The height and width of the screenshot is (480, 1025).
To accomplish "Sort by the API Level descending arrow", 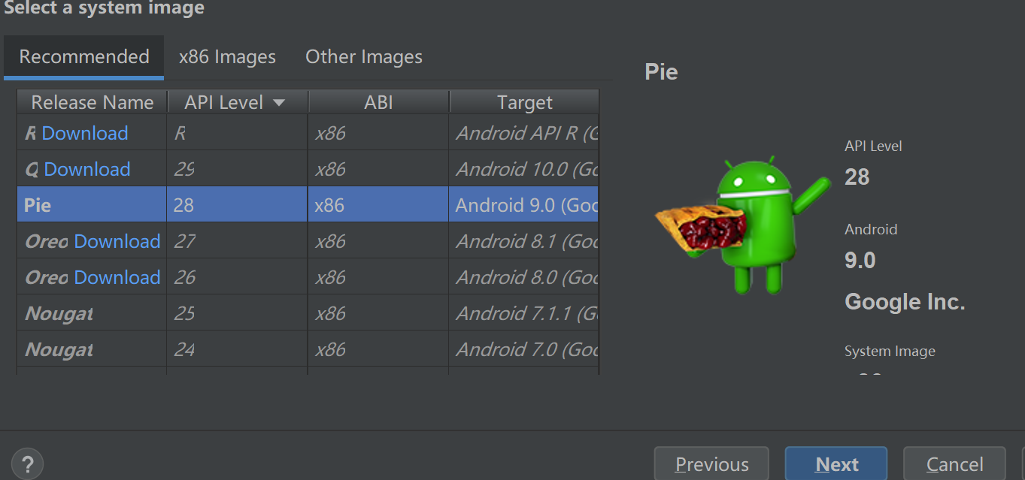I will coord(279,103).
